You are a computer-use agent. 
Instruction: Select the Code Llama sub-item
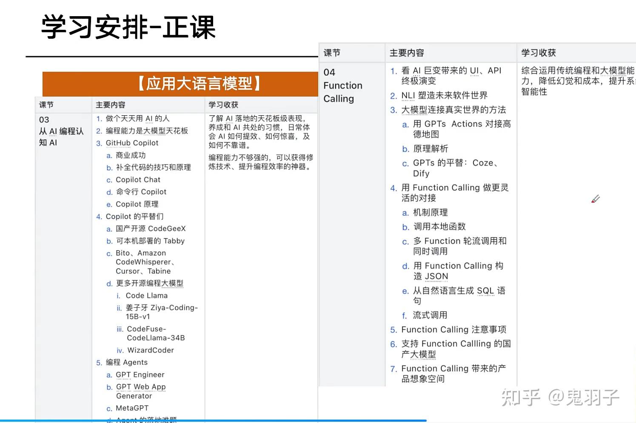[146, 295]
